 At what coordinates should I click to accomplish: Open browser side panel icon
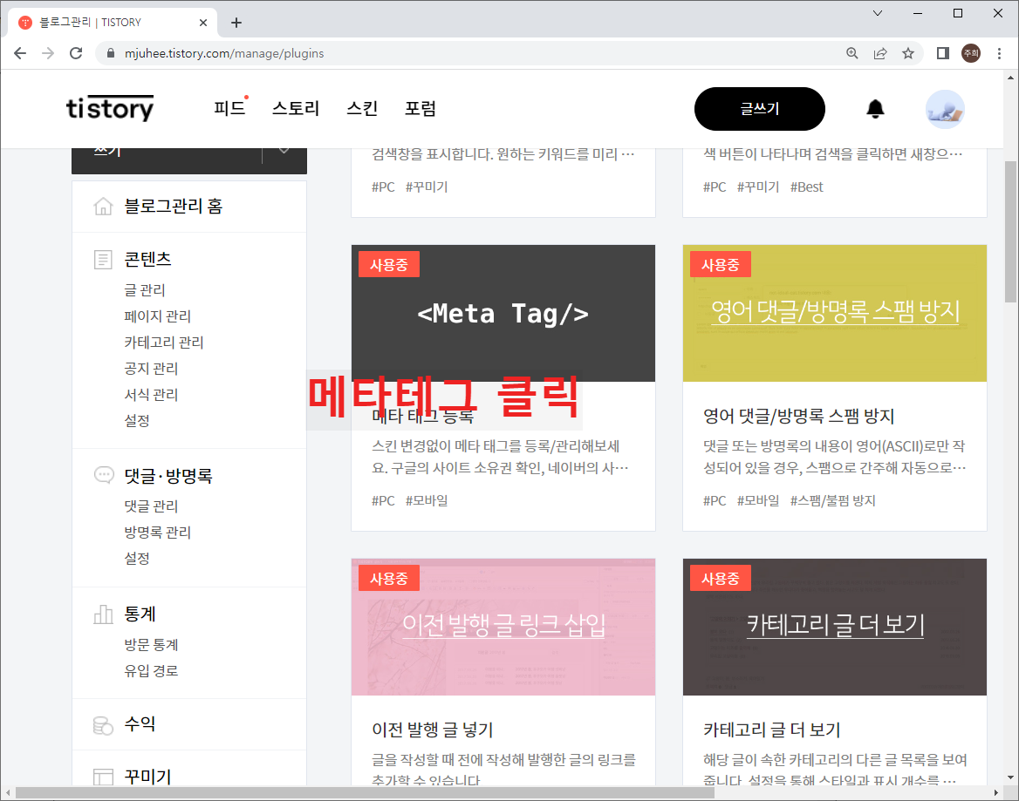click(x=942, y=53)
